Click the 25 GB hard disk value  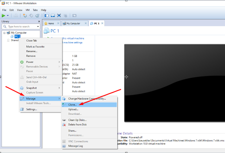[75, 65]
